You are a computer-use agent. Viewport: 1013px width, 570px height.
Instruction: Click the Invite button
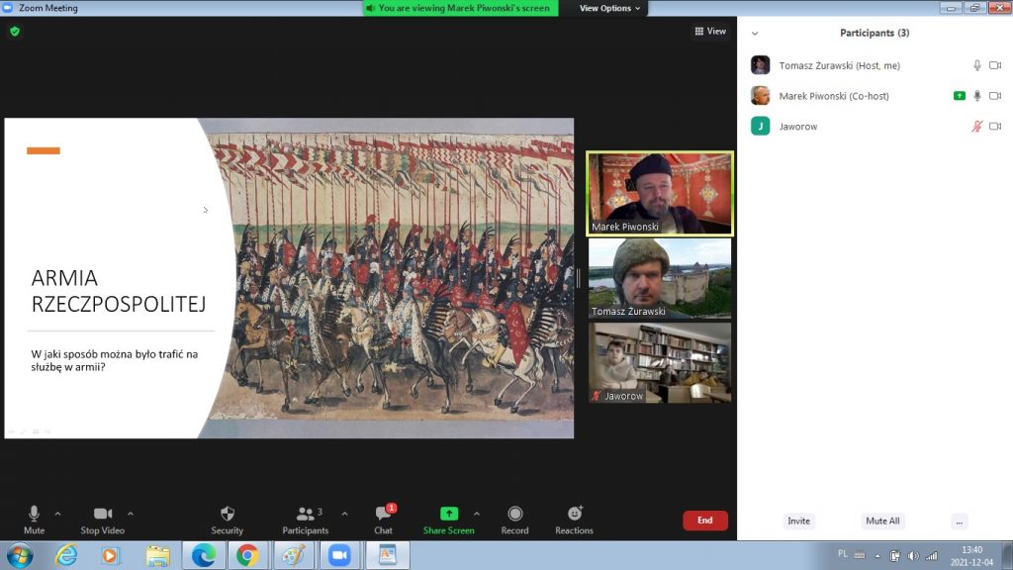coord(798,521)
